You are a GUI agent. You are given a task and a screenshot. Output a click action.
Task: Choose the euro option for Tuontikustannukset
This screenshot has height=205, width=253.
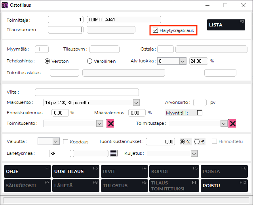point(197,141)
